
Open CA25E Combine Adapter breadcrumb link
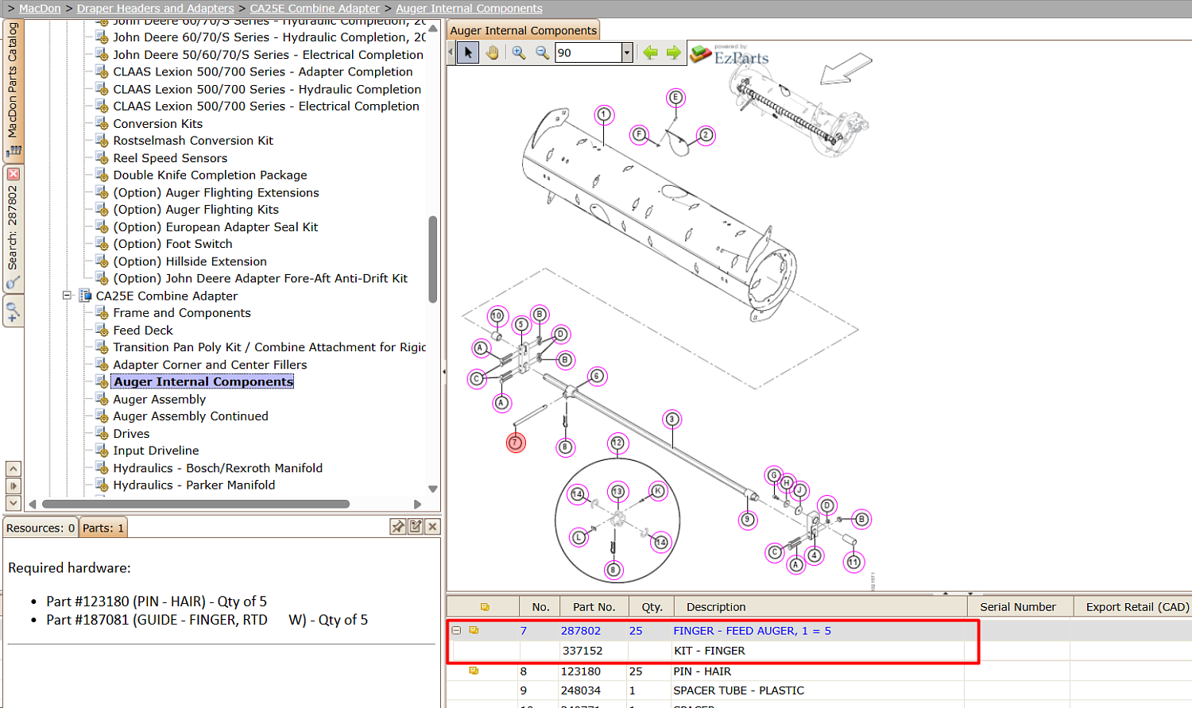pos(315,8)
